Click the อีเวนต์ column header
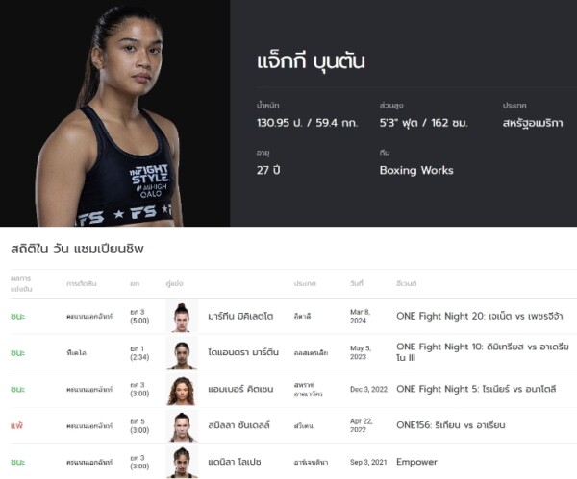Viewport: 577px width, 479px height. 406,283
